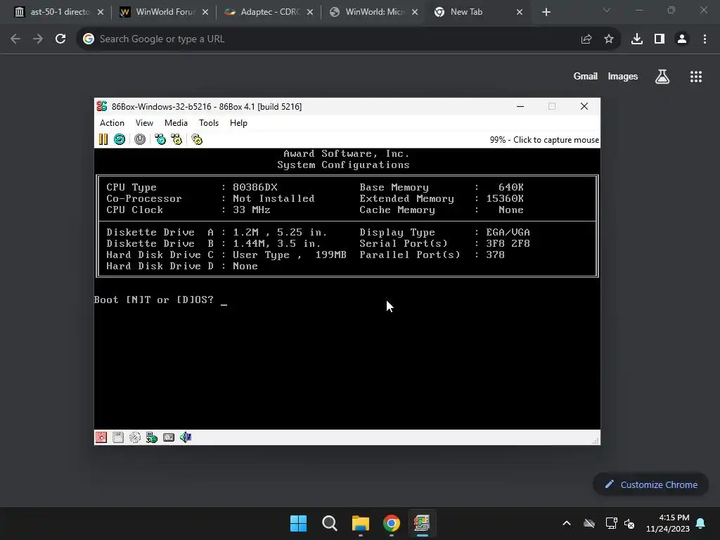Open the Gmail link
The height and width of the screenshot is (540, 720).
pos(586,76)
